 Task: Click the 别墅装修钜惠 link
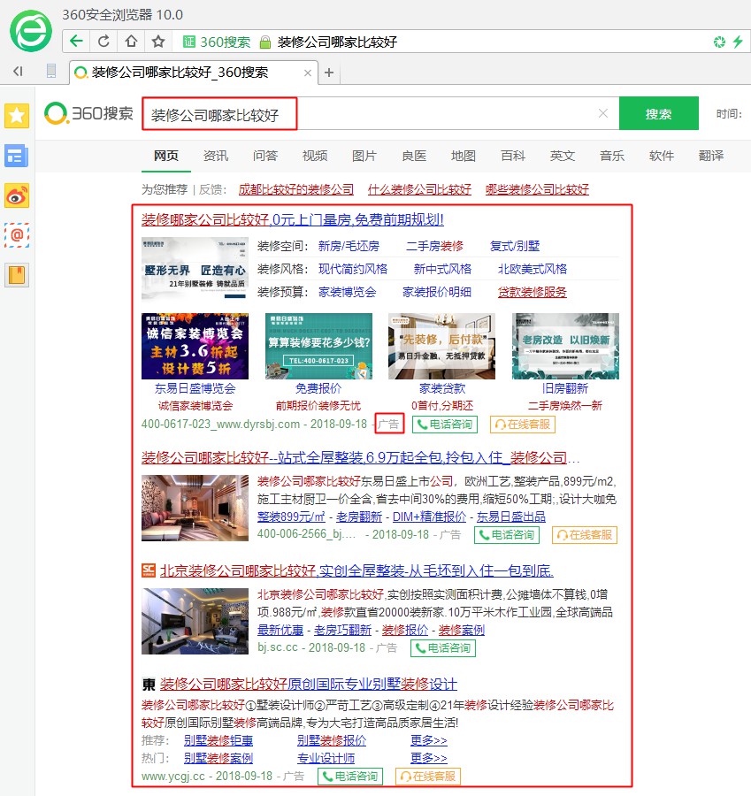218,740
